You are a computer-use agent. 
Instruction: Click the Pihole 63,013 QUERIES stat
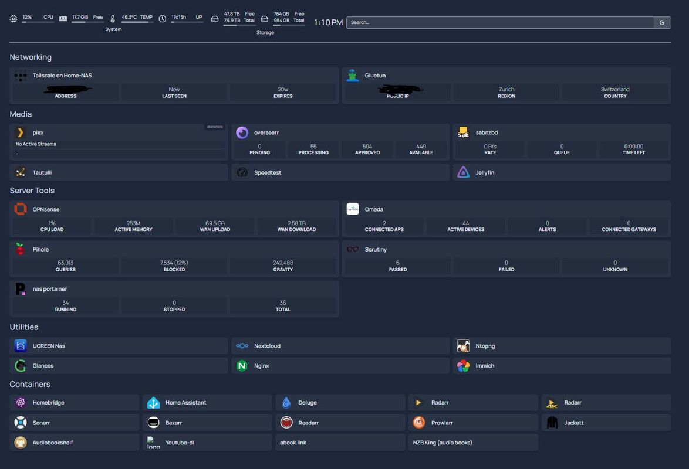pos(66,266)
